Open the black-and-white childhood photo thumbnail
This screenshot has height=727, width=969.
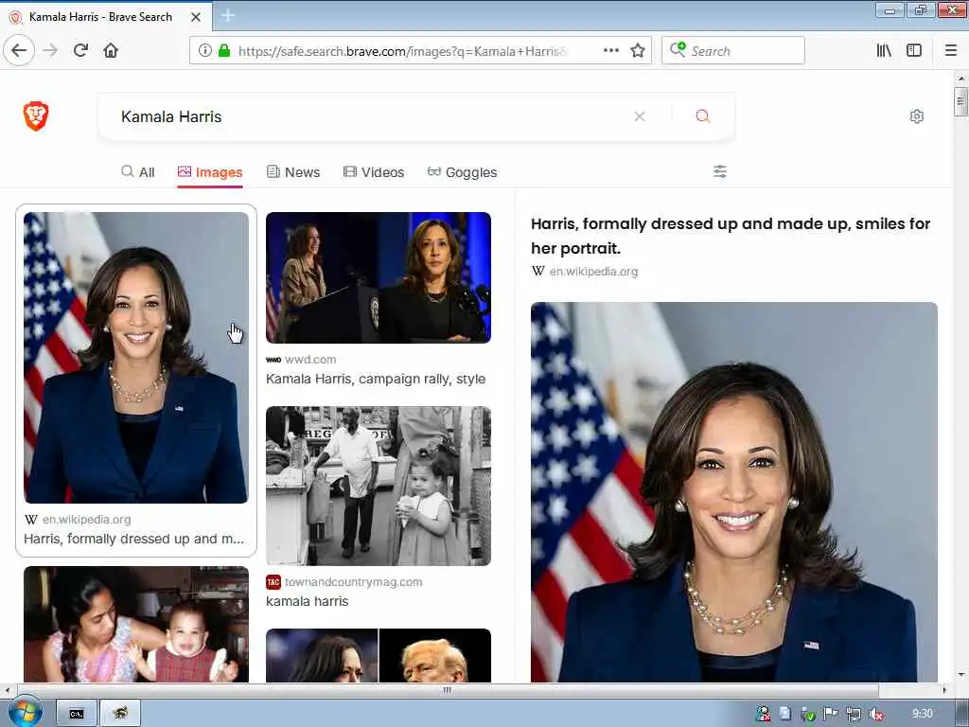pos(379,486)
